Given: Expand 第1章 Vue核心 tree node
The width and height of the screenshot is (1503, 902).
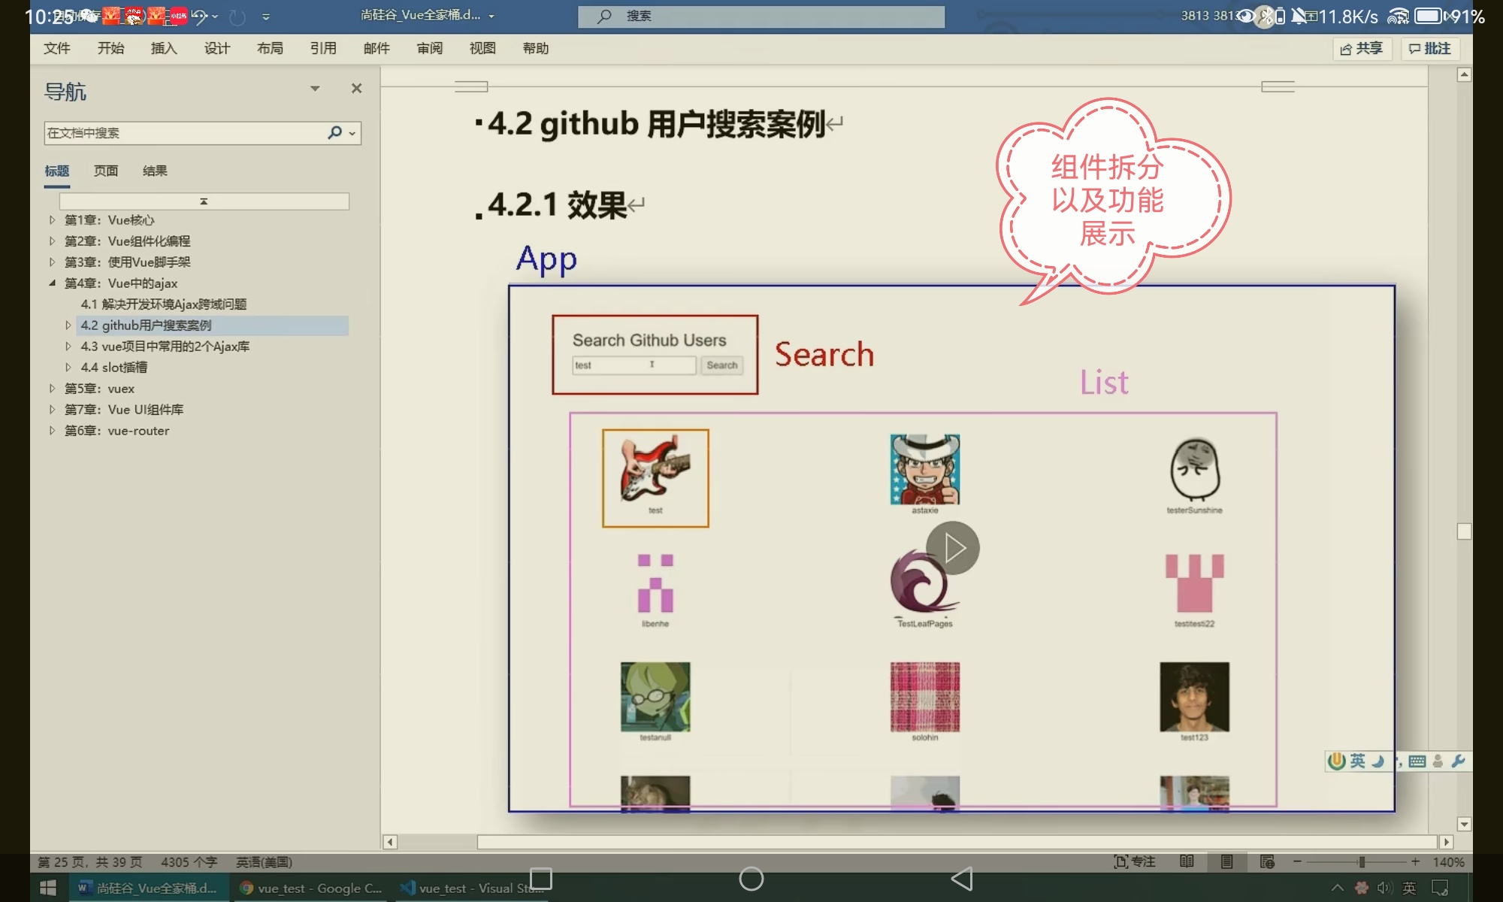Looking at the screenshot, I should (52, 220).
